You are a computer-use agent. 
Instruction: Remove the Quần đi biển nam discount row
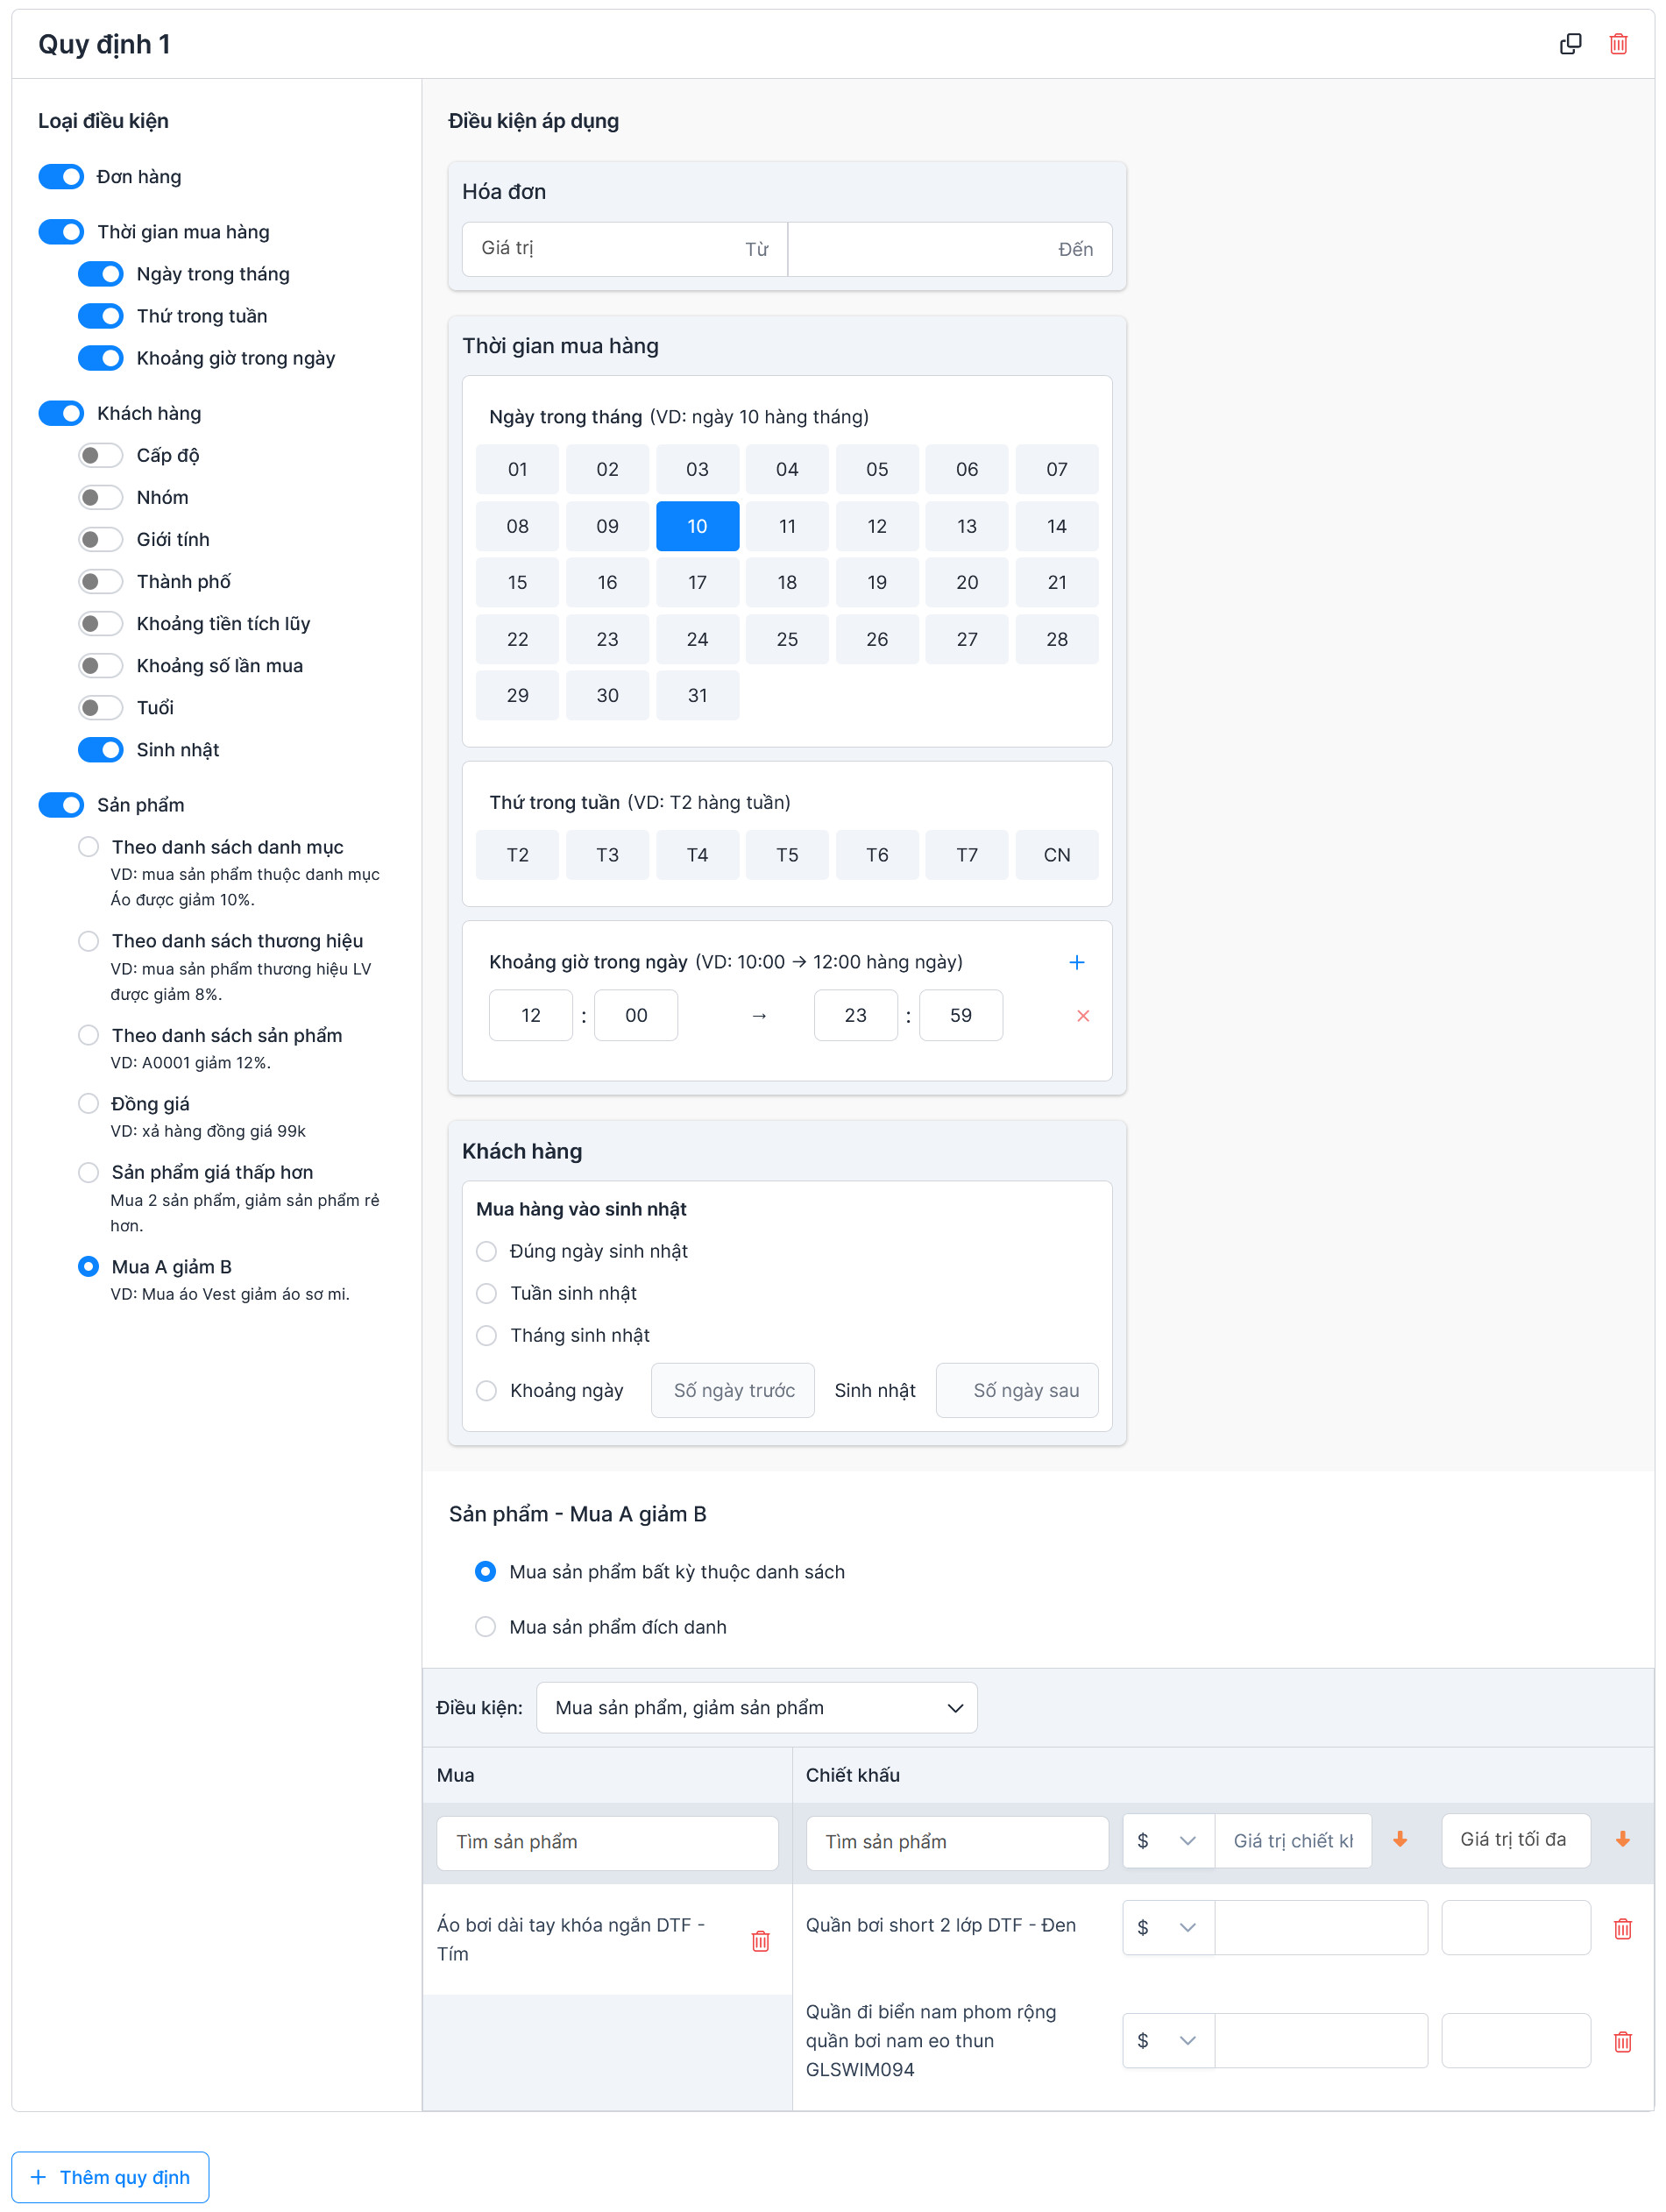coord(1622,2041)
